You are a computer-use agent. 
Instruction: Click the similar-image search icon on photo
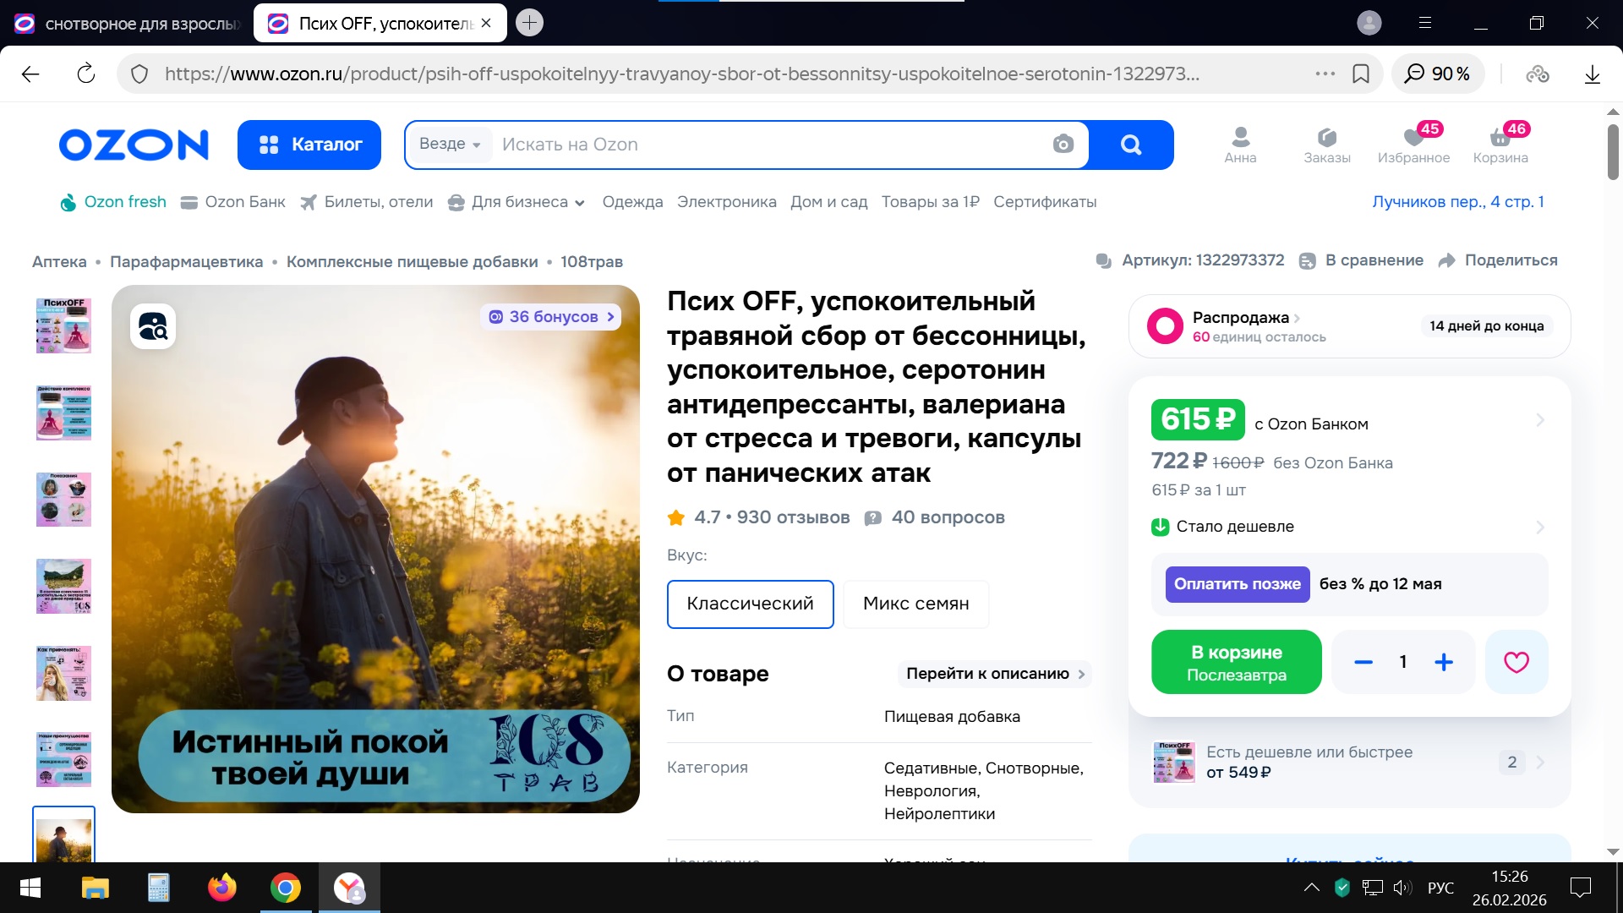(x=153, y=326)
